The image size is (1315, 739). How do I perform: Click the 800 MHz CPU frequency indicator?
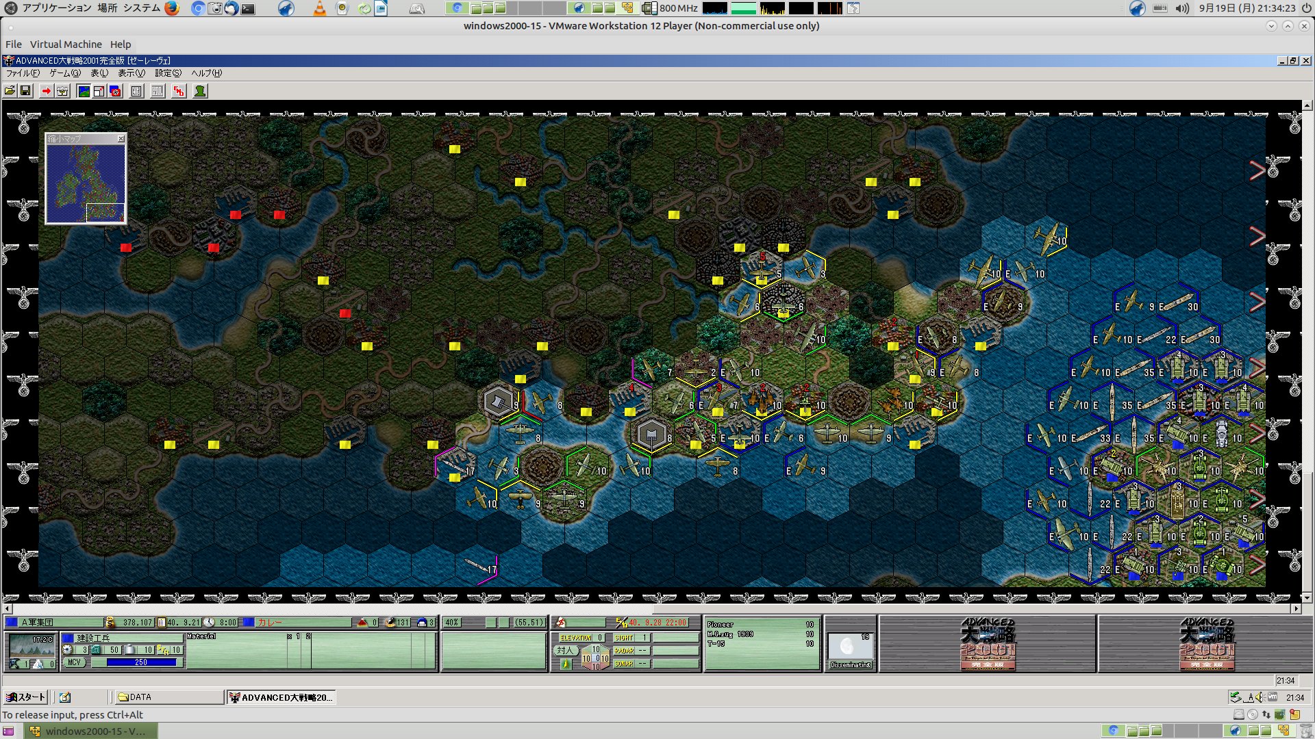click(x=671, y=8)
